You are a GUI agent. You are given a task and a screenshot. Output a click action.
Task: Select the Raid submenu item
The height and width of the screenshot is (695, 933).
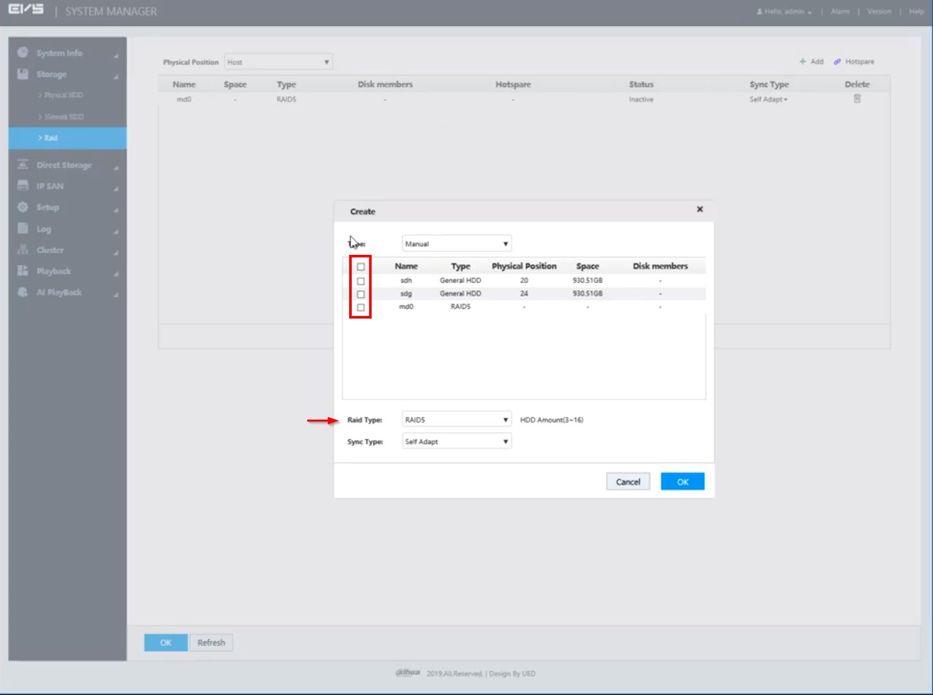68,138
